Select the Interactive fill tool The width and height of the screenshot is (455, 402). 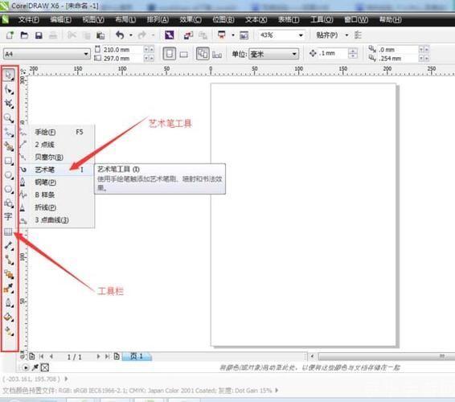pyautogui.click(x=9, y=331)
